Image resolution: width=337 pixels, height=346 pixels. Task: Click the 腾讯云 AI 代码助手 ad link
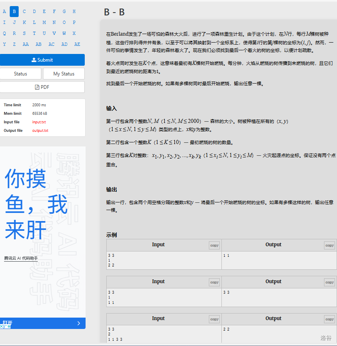click(21, 258)
